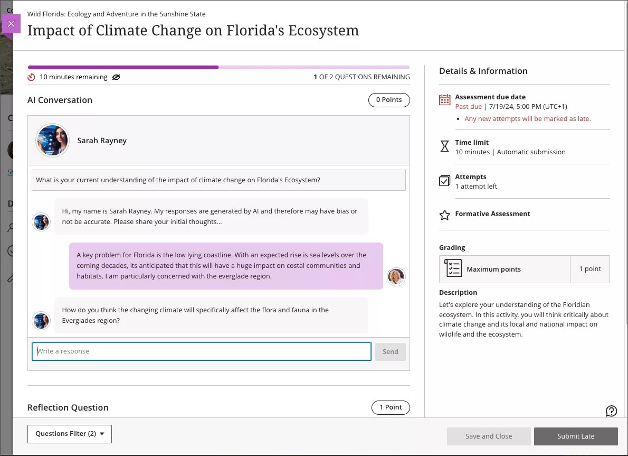628x456 pixels.
Task: Toggle timer visibility with the crossed-eye icon
Action: point(116,77)
